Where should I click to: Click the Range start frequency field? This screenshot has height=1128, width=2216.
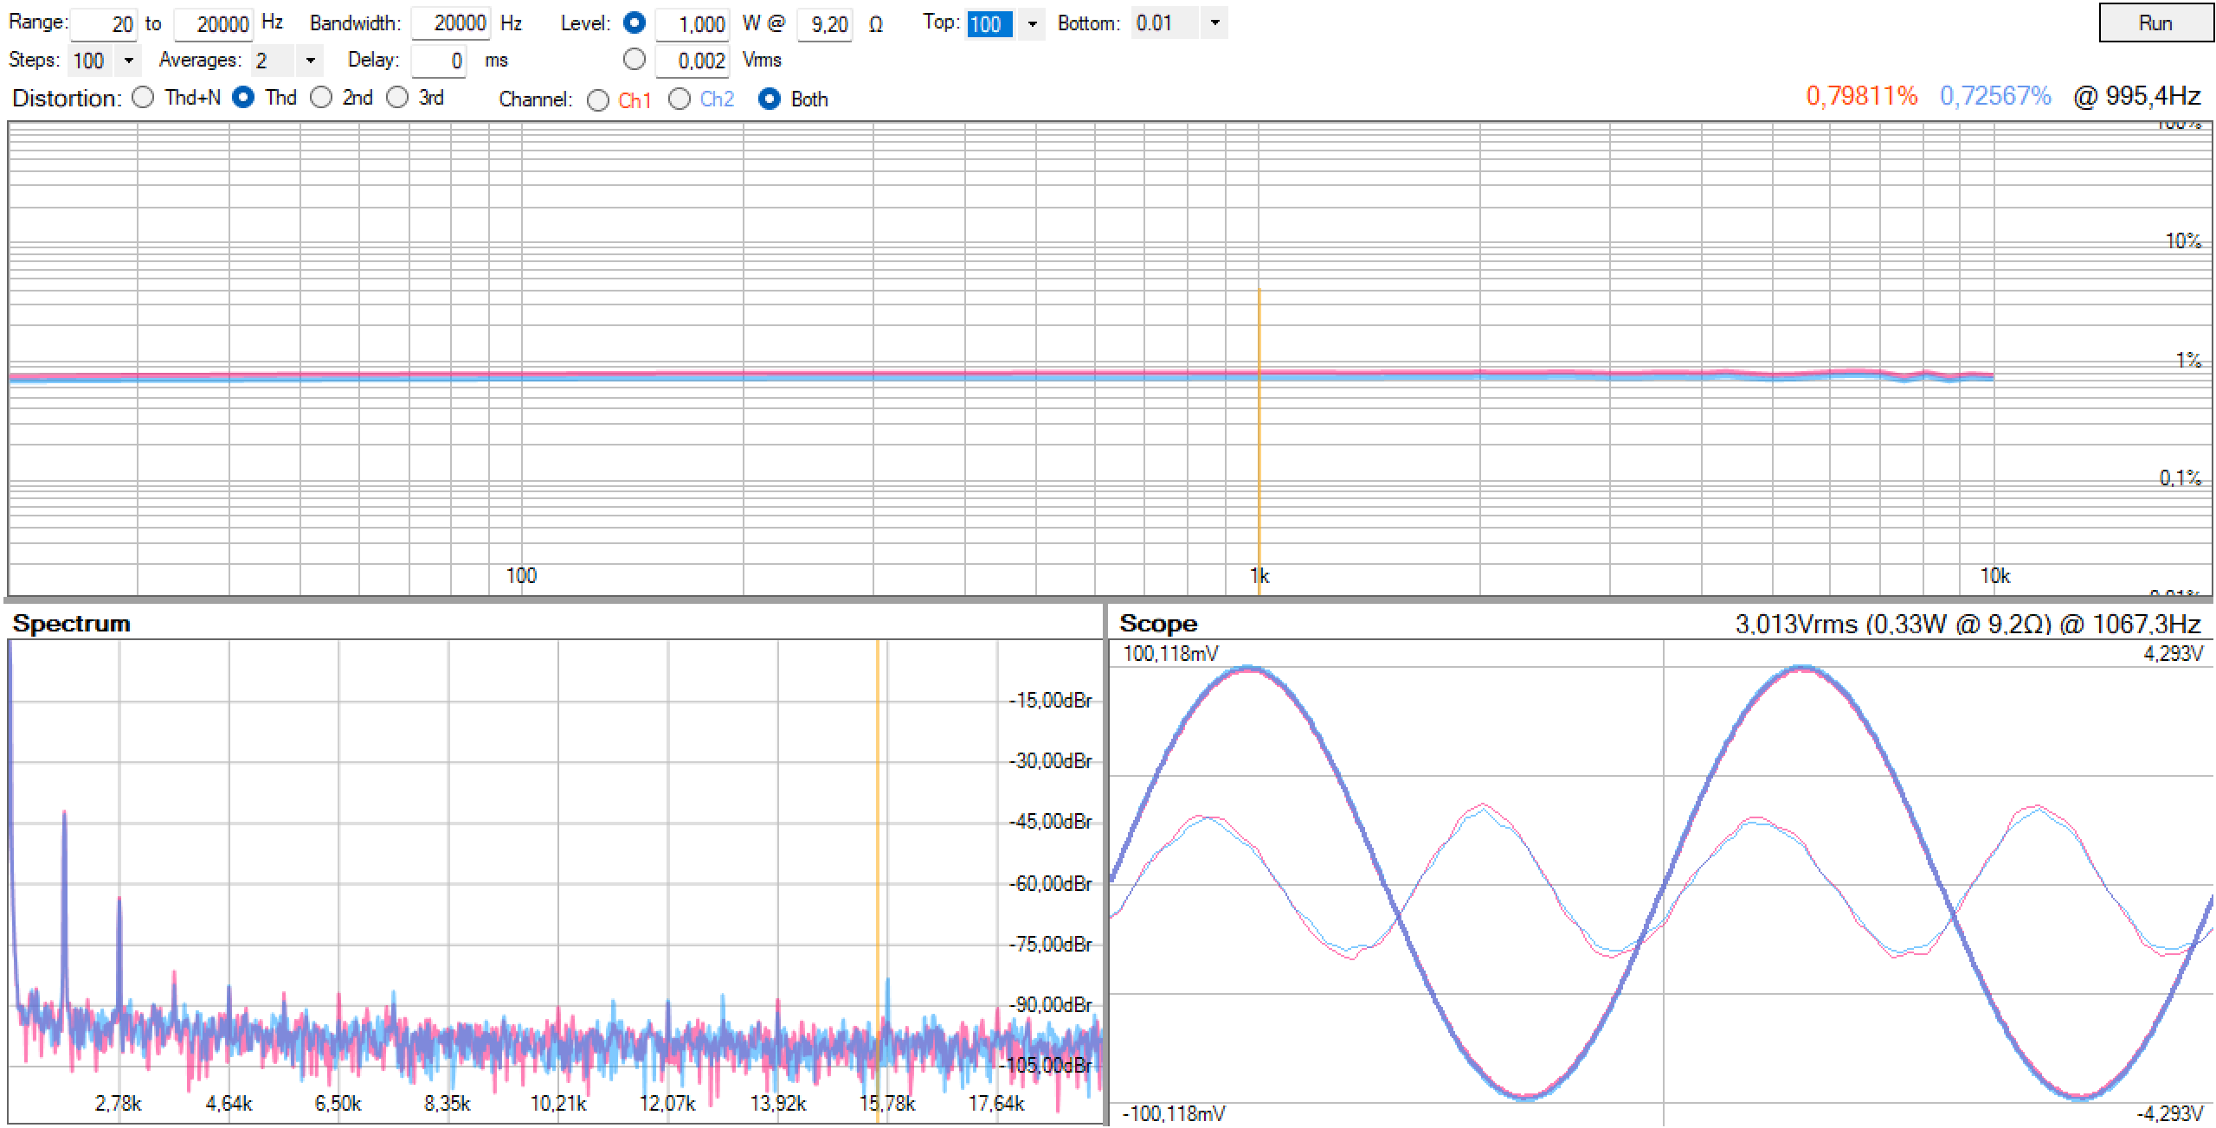(x=104, y=24)
